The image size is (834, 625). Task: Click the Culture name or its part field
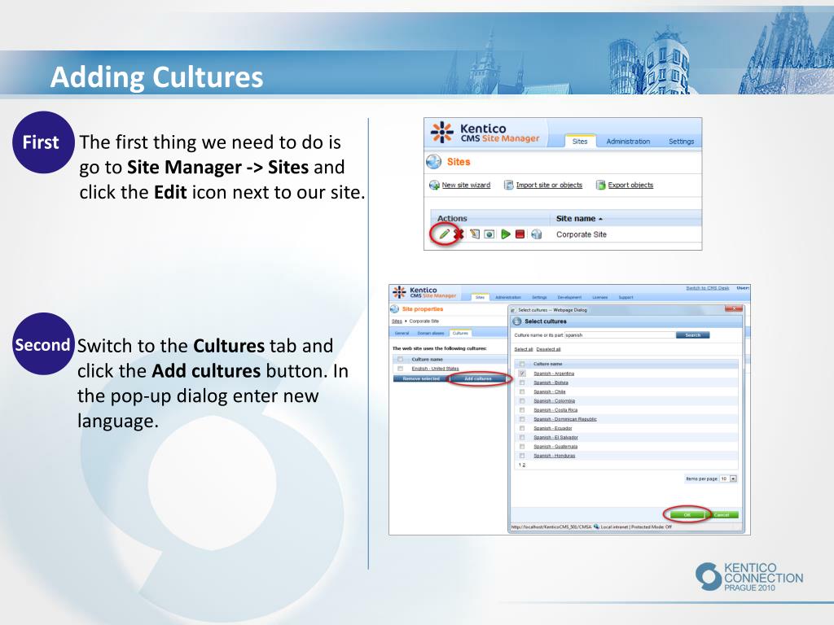(620, 334)
